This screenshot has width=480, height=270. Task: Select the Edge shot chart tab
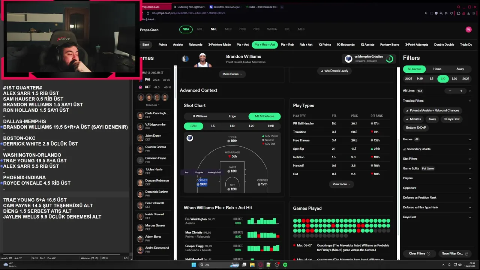pyautogui.click(x=232, y=116)
